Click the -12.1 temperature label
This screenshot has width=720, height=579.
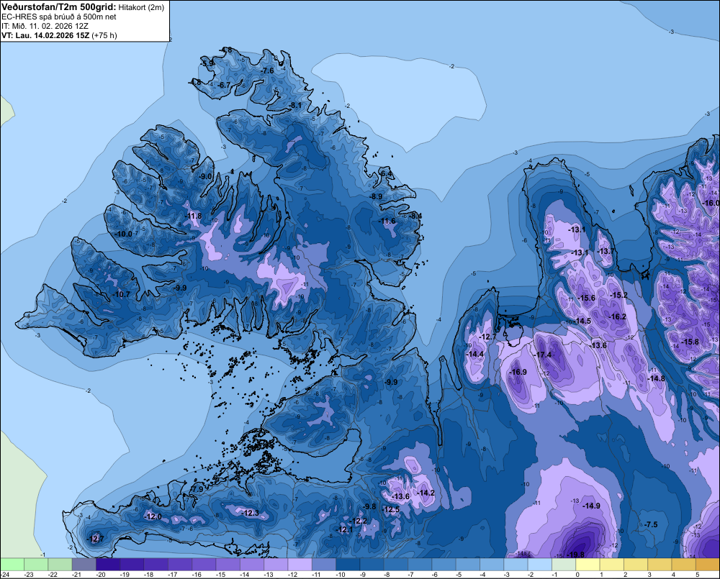coord(345,529)
